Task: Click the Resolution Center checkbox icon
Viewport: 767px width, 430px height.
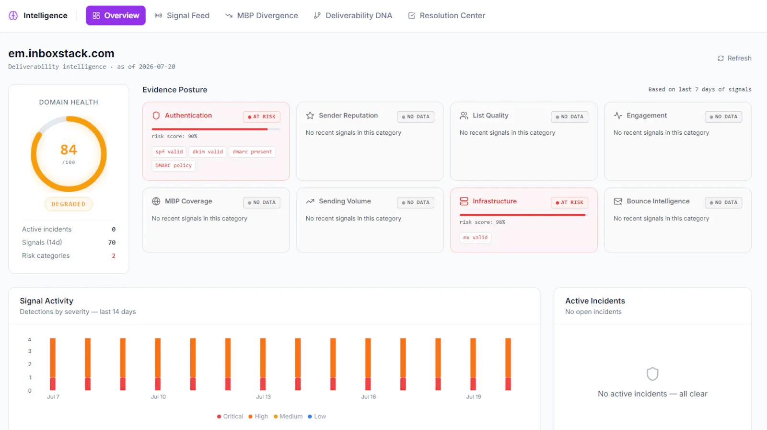Action: [x=412, y=16]
